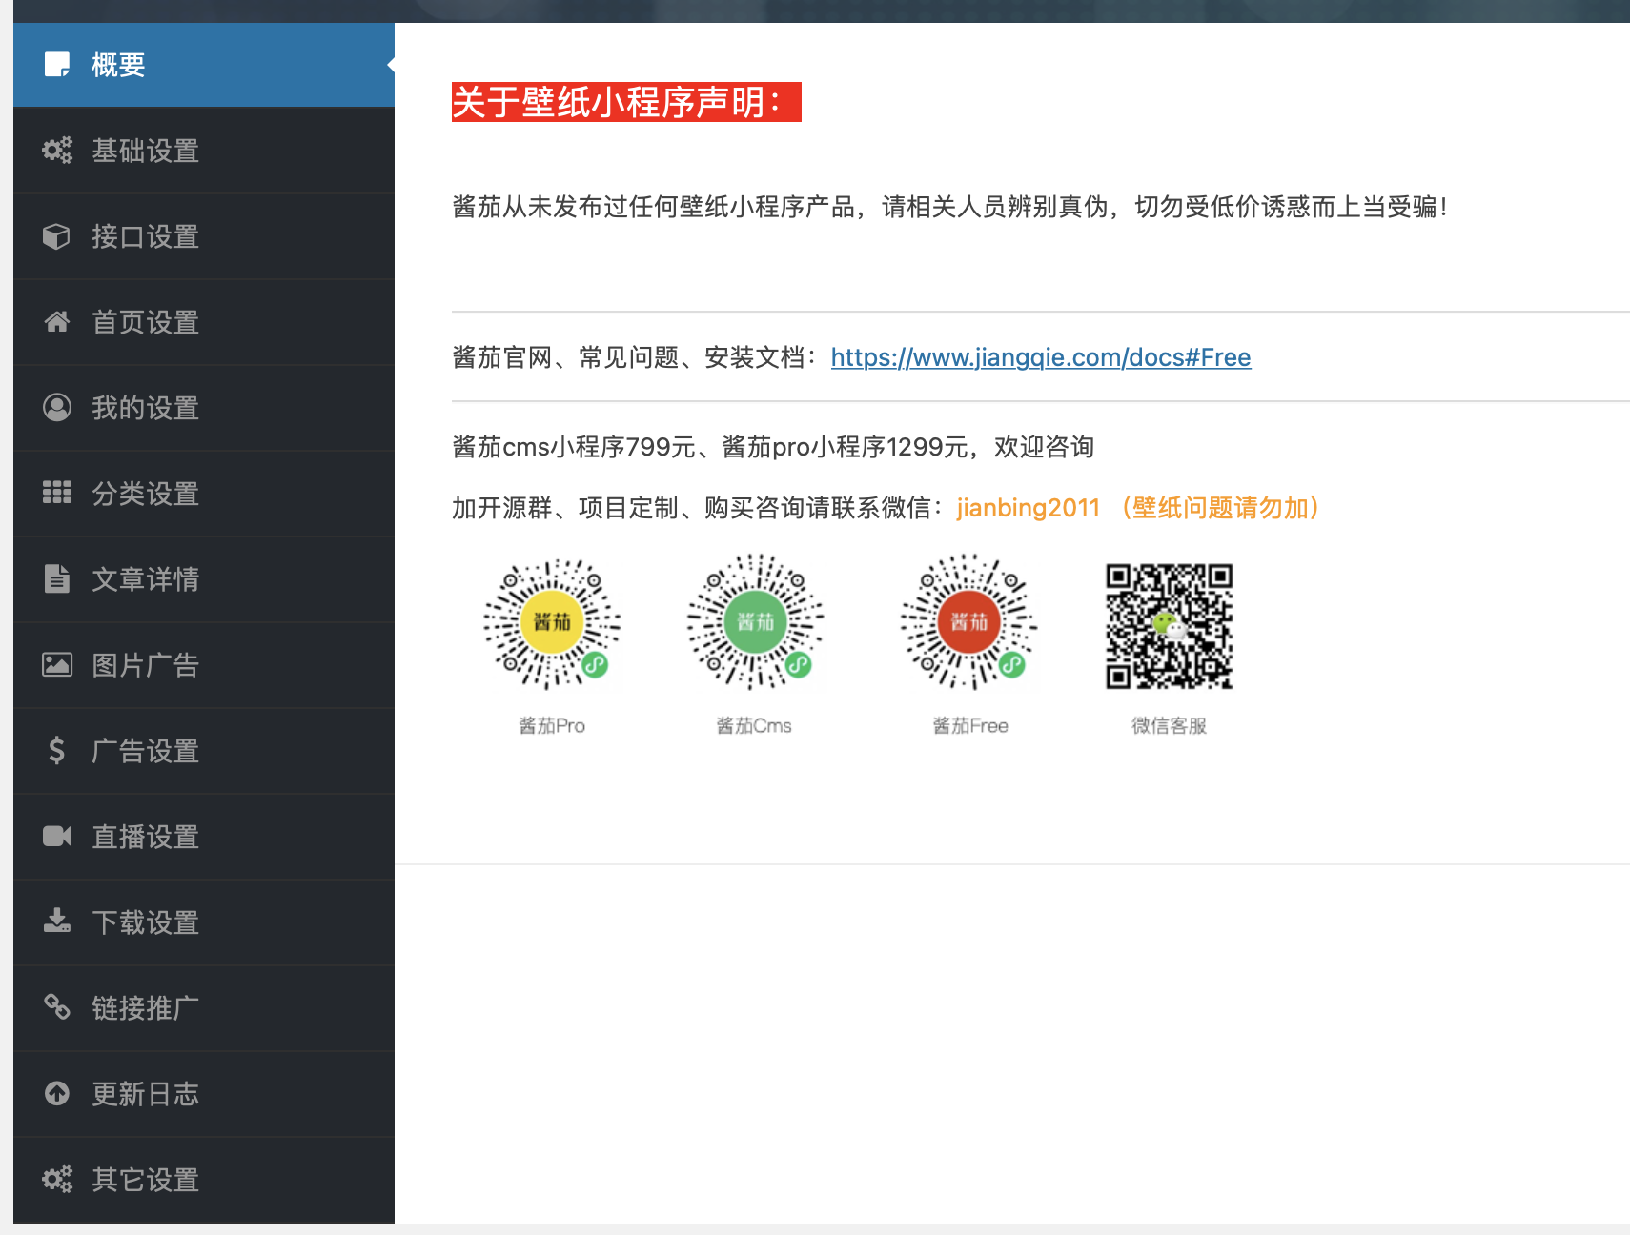
Task: Click the document icon beside 文章详情
Action: 57,578
